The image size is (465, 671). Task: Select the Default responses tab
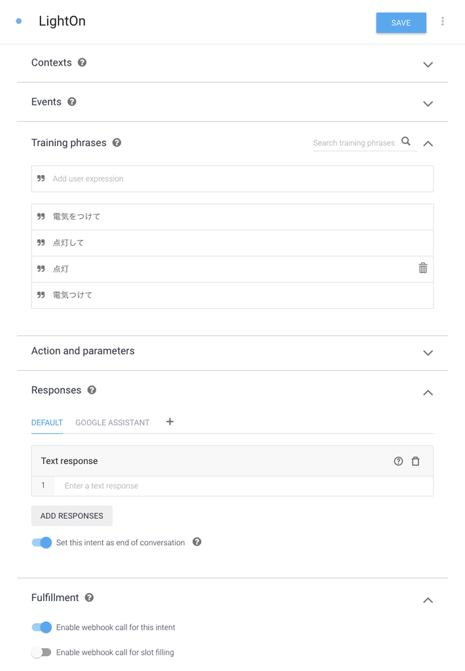pyautogui.click(x=47, y=423)
